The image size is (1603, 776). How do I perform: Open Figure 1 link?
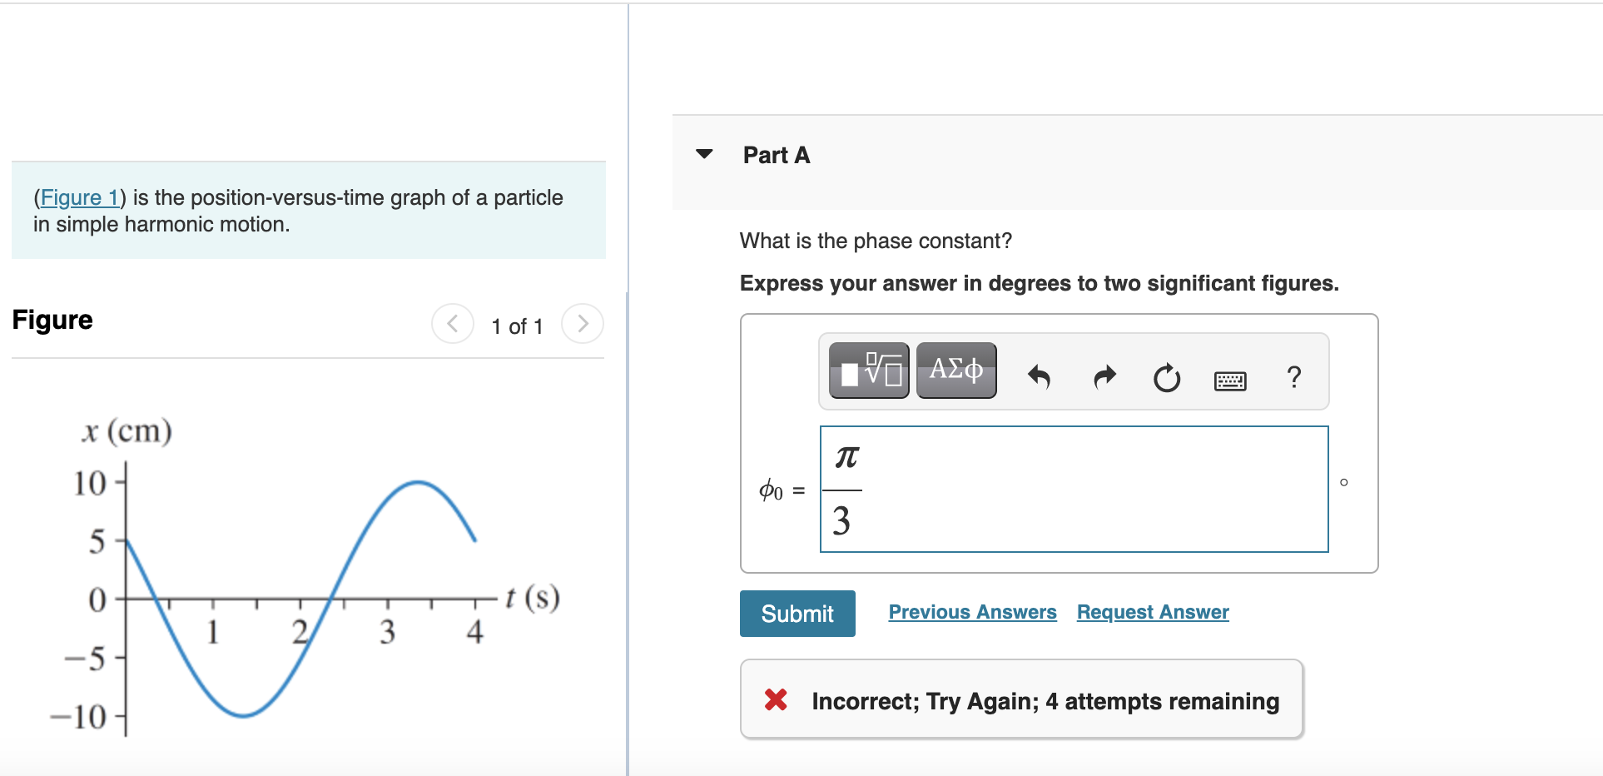click(x=79, y=197)
